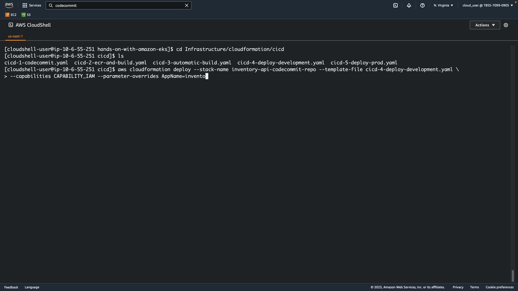This screenshot has width=518, height=291.
Task: Open Cookie preferences
Action: [499, 287]
